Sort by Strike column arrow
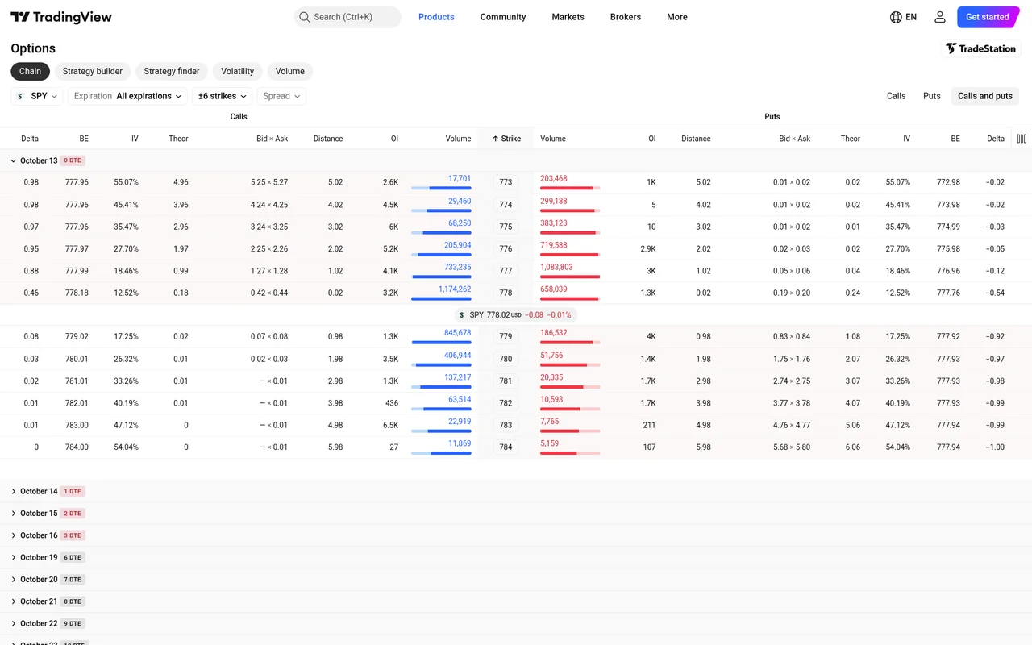Viewport: 1032px width, 645px height. (496, 139)
